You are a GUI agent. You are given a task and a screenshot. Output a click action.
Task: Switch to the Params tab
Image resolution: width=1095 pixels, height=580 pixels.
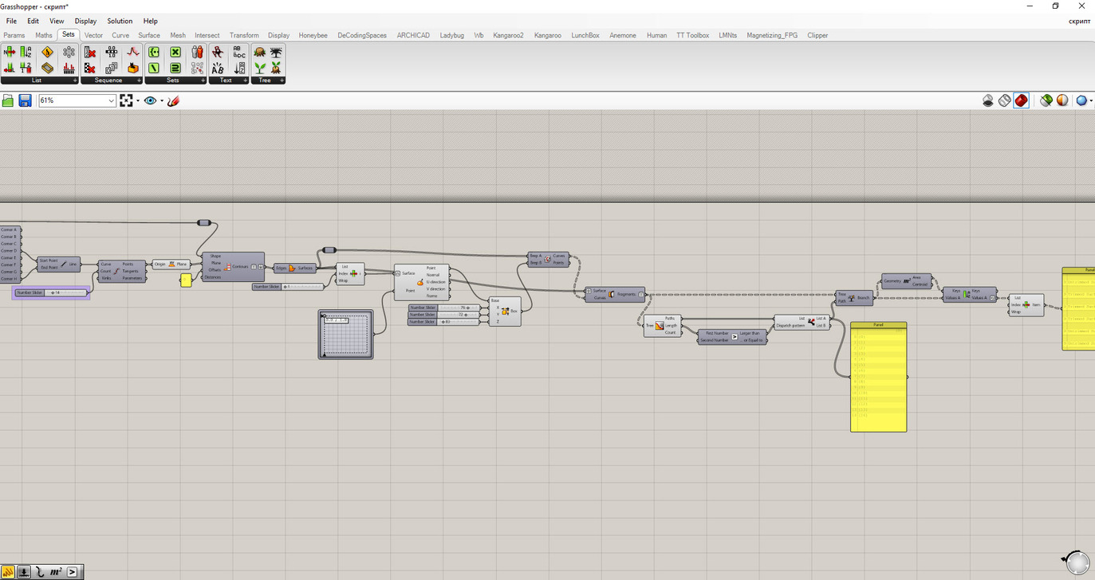tap(14, 35)
